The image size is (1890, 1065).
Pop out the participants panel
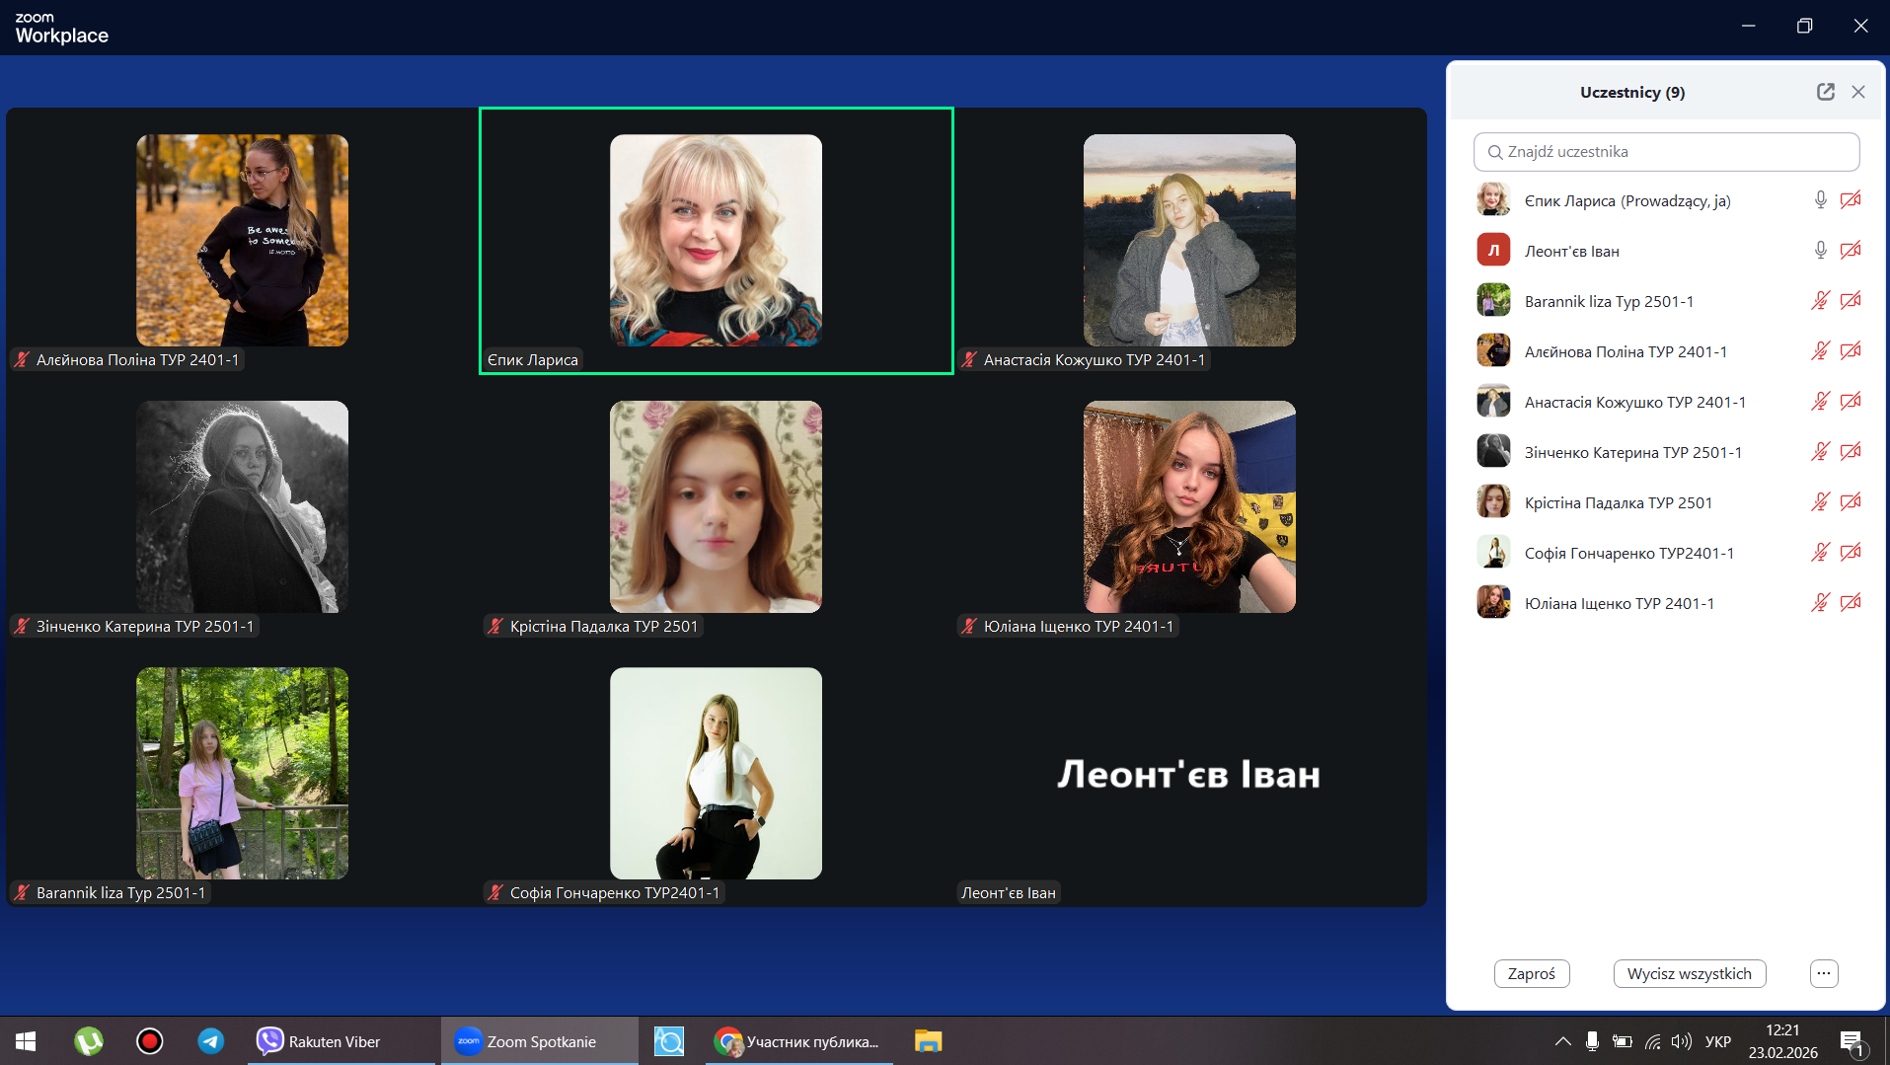coord(1825,92)
